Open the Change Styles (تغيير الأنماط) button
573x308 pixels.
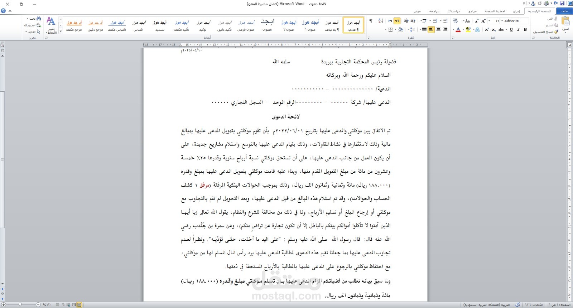click(51, 25)
